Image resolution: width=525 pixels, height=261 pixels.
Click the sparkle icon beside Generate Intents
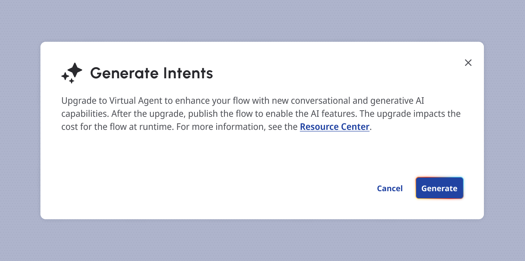tap(72, 73)
